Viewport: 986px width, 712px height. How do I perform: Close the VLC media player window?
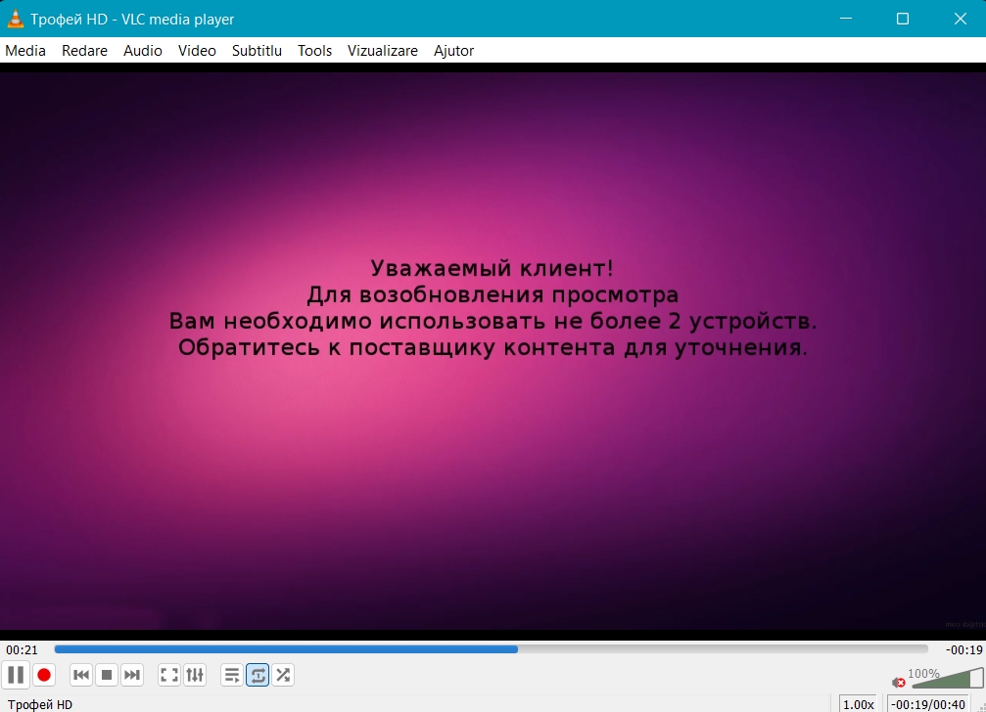point(960,19)
